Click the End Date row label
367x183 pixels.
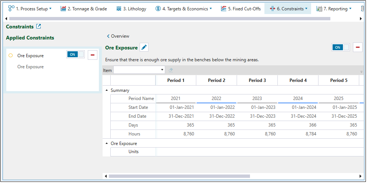point(137,116)
